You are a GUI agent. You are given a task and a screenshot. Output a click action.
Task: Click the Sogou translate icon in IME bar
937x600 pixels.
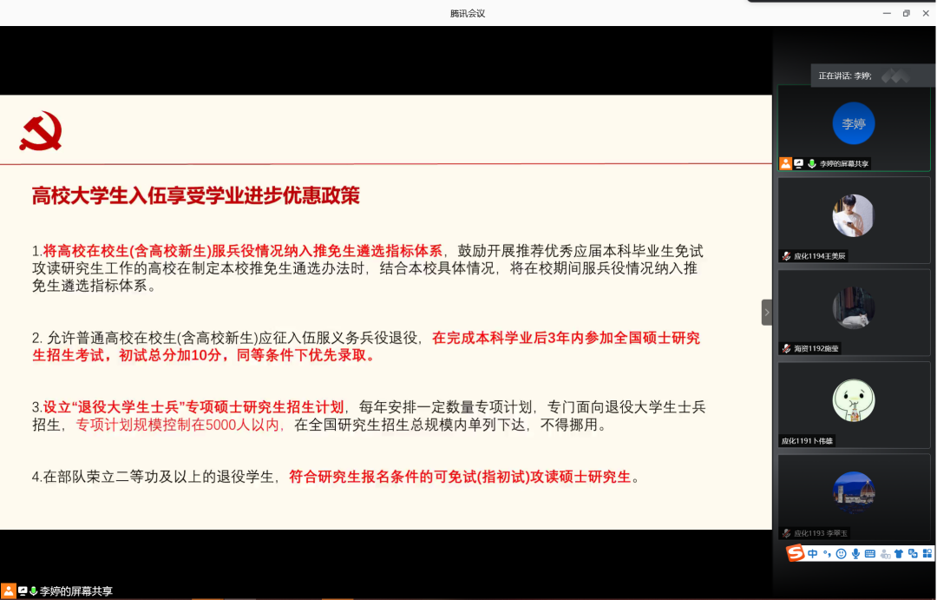913,554
